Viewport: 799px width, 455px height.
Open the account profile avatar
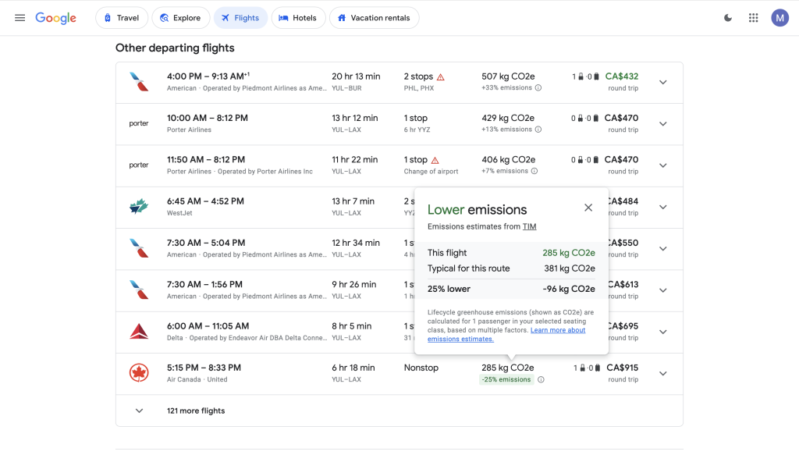pyautogui.click(x=779, y=18)
